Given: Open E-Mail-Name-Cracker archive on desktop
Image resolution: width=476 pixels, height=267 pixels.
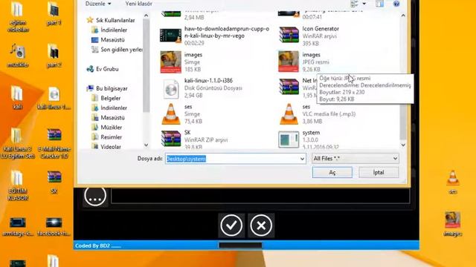Looking at the screenshot, I should click(x=54, y=143).
